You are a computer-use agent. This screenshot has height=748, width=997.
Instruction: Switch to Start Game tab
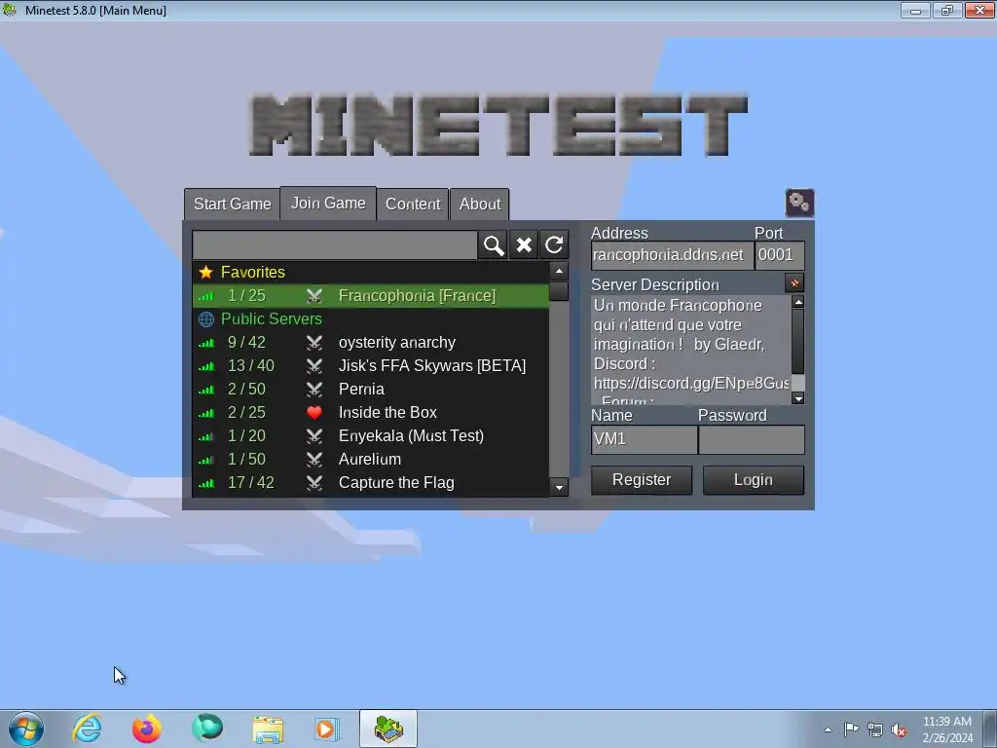coord(232,205)
